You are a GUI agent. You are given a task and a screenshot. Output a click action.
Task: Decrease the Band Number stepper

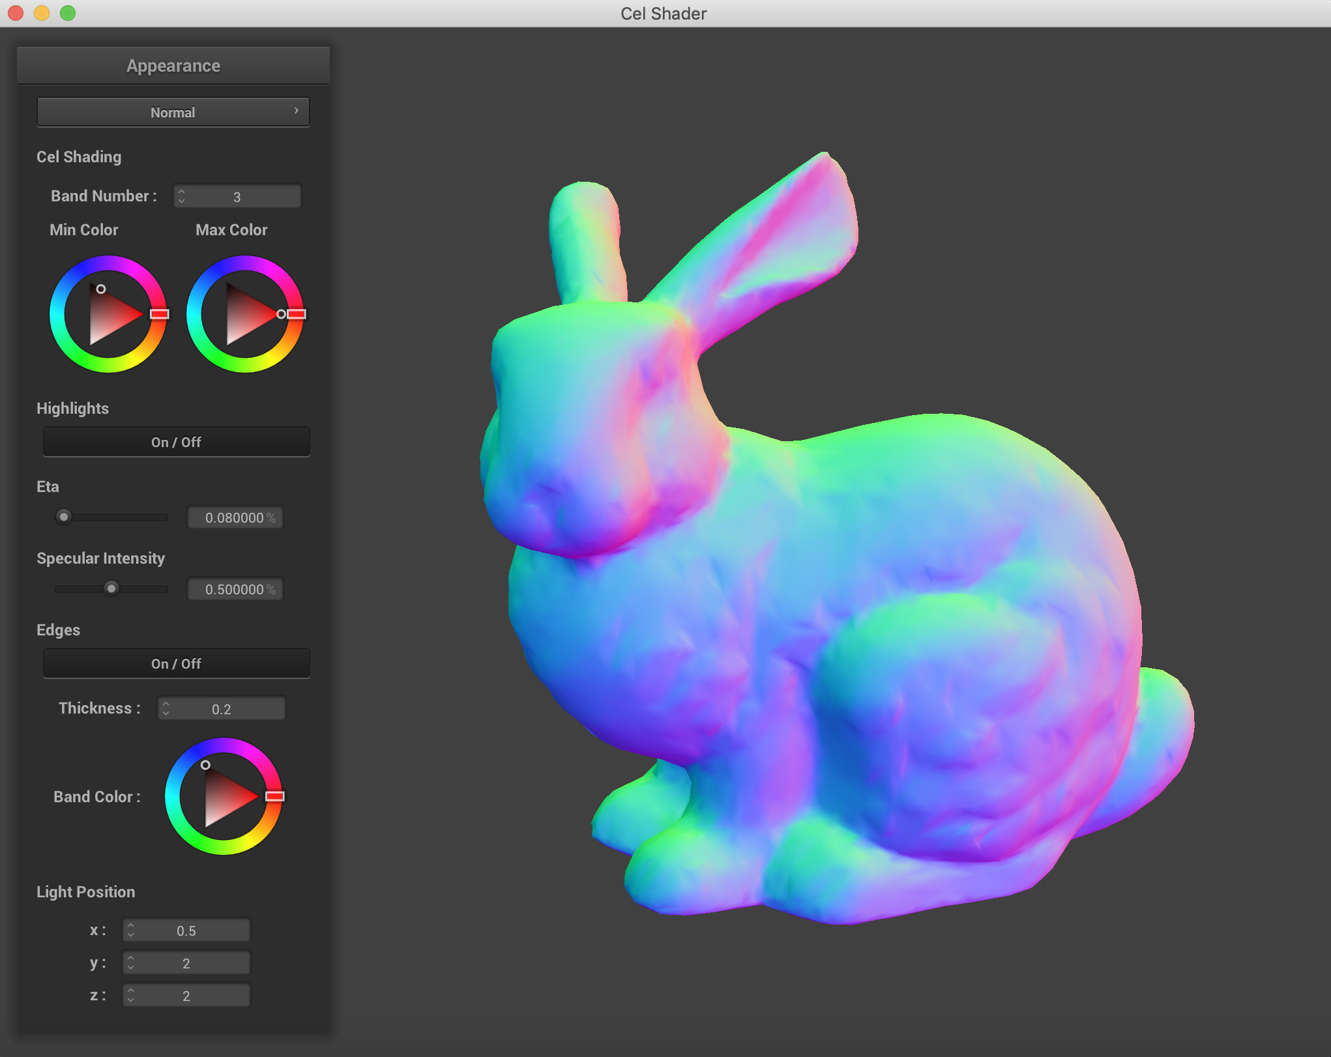pos(182,201)
